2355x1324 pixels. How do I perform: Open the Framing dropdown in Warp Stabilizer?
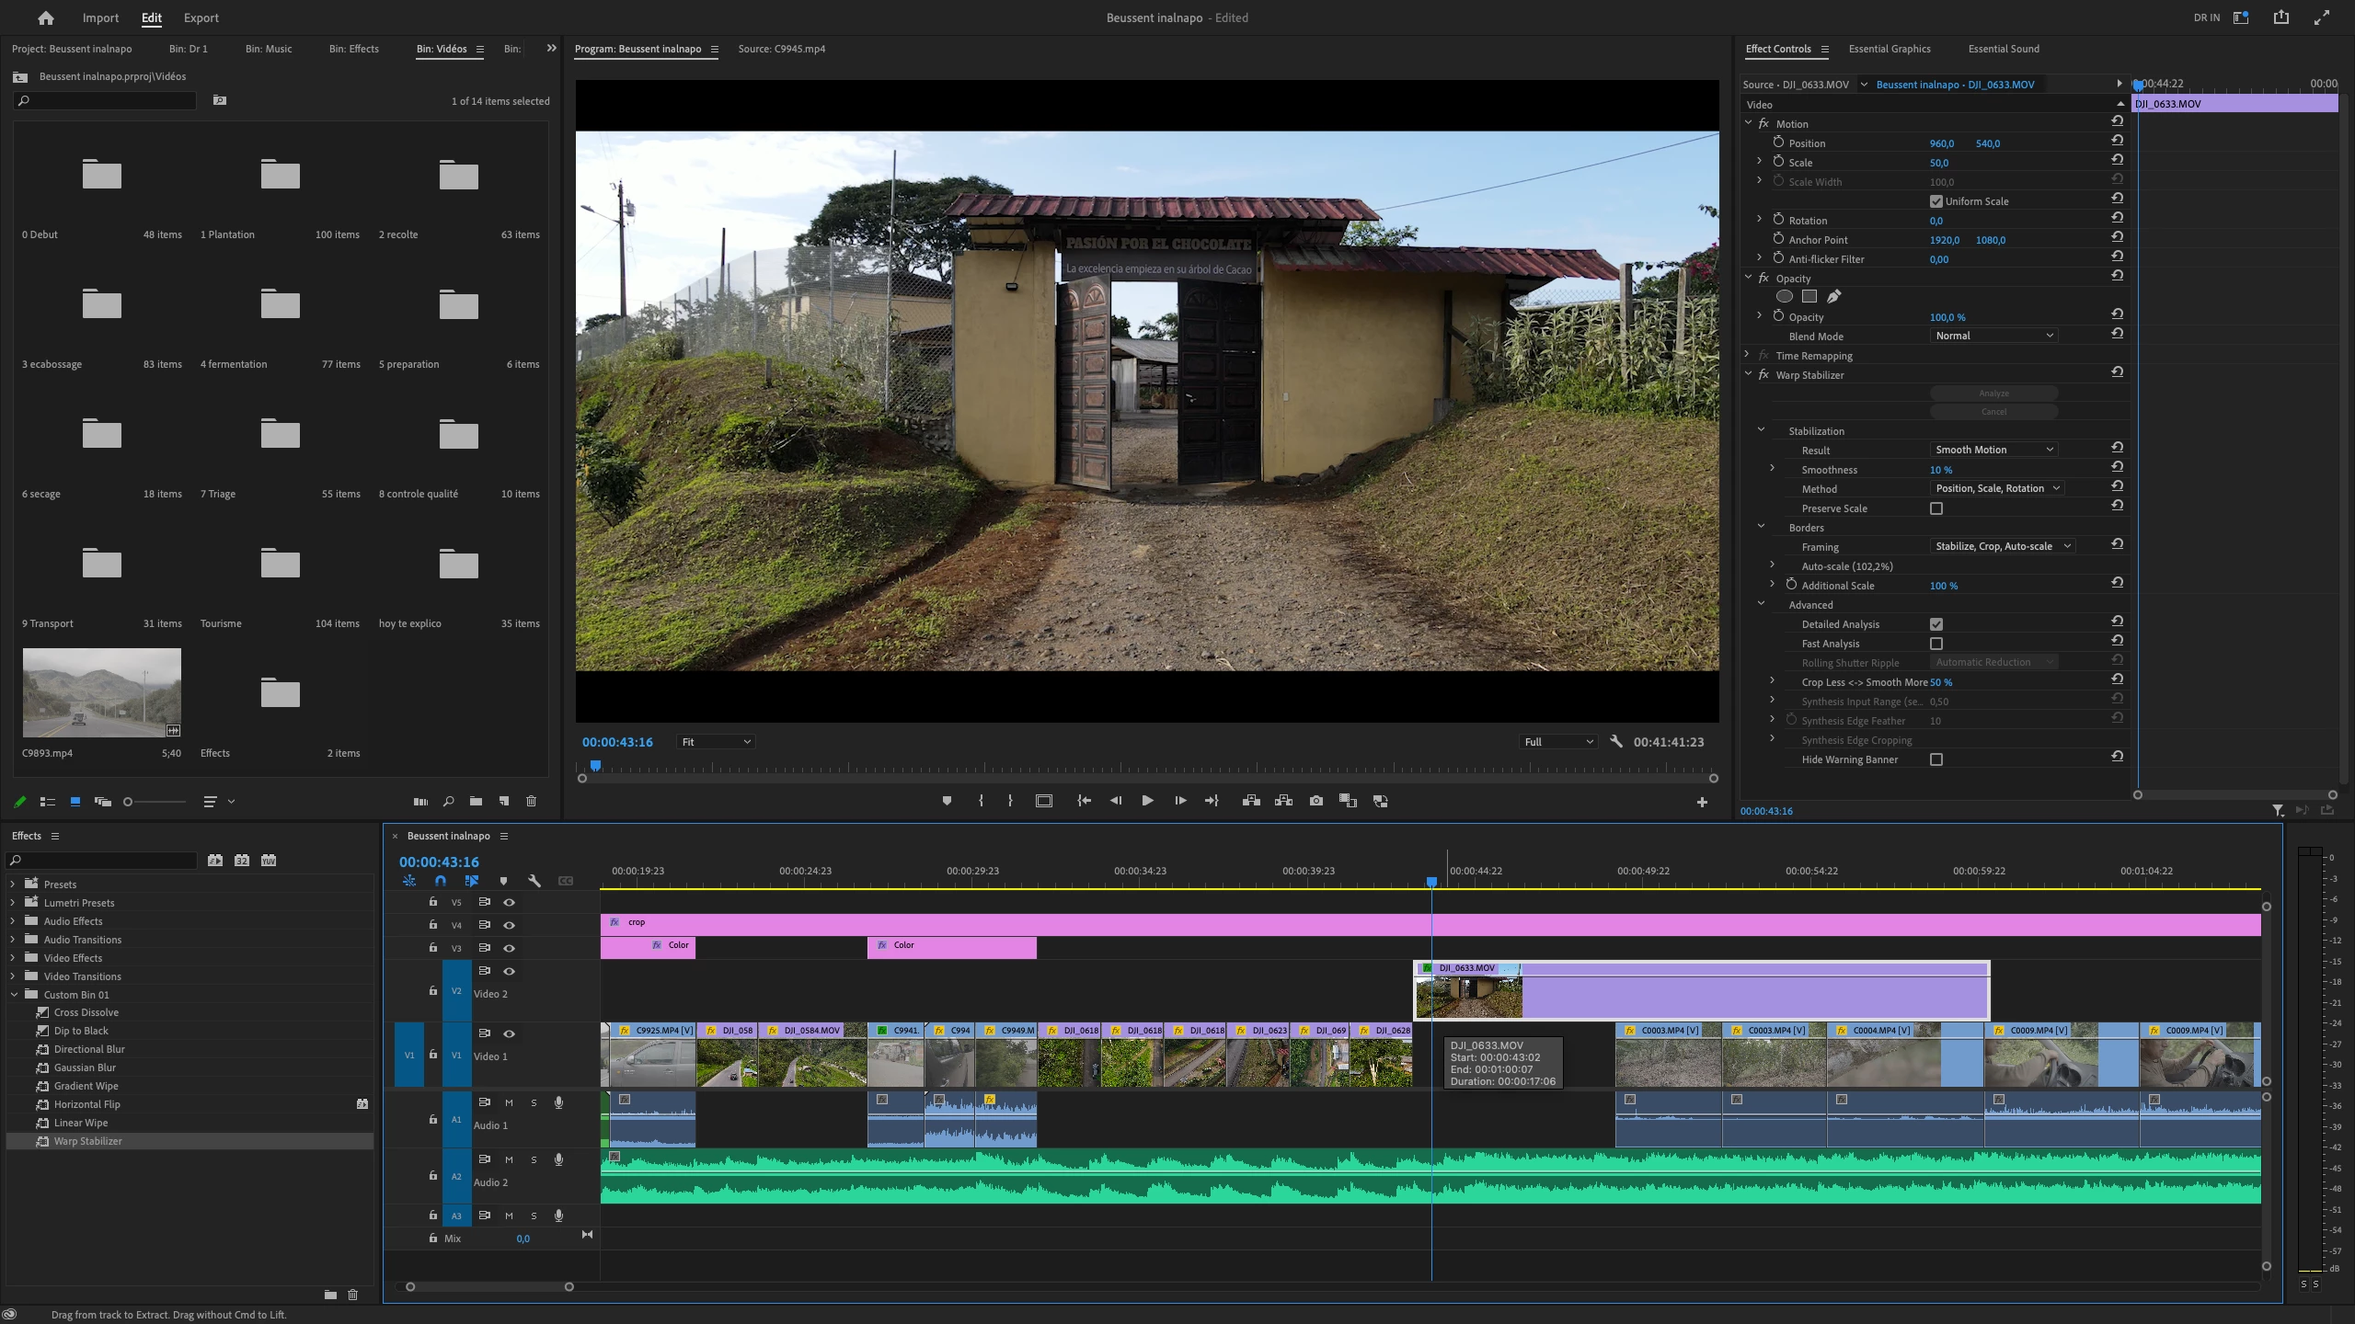tap(2002, 546)
